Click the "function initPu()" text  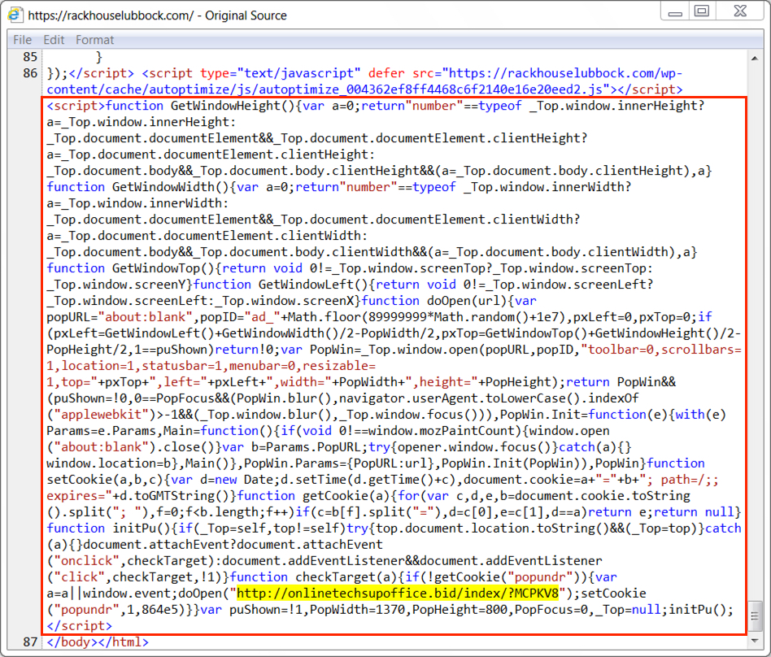click(109, 529)
